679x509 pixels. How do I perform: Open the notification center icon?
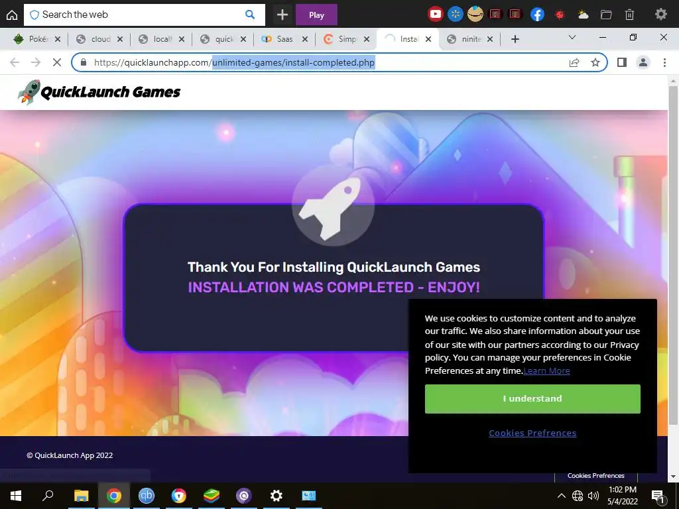[657, 496]
